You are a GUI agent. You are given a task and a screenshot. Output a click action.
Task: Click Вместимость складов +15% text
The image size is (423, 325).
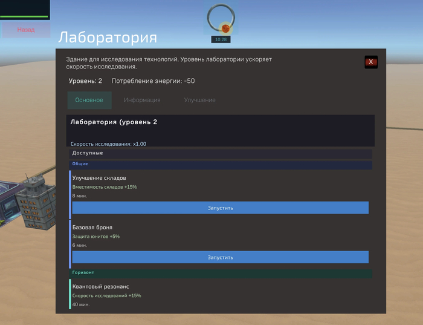(x=105, y=187)
